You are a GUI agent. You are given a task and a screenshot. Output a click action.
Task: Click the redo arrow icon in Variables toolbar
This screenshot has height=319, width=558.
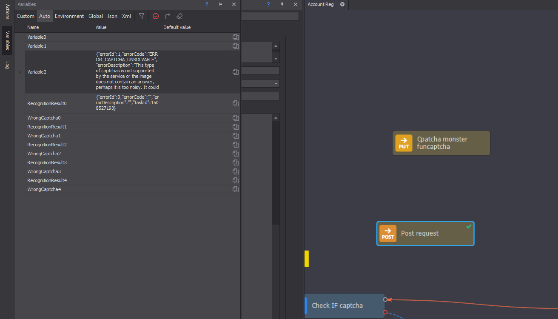click(x=168, y=16)
